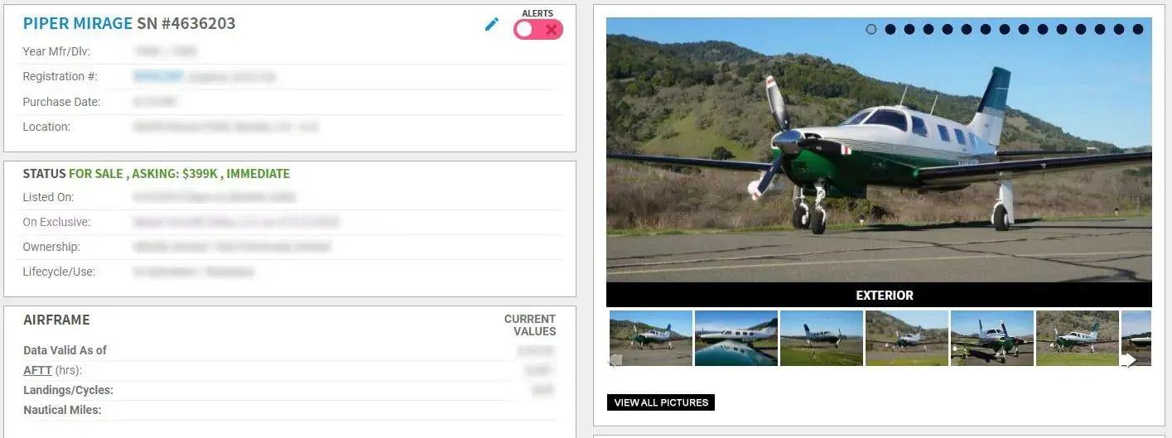Viewport: 1172px width, 438px height.
Task: Show the sixth thumbnail picture
Action: 1077,338
